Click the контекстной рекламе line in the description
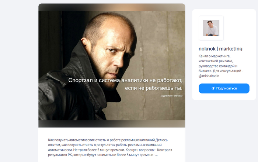Screen dimensions: 258x162 (216, 61)
